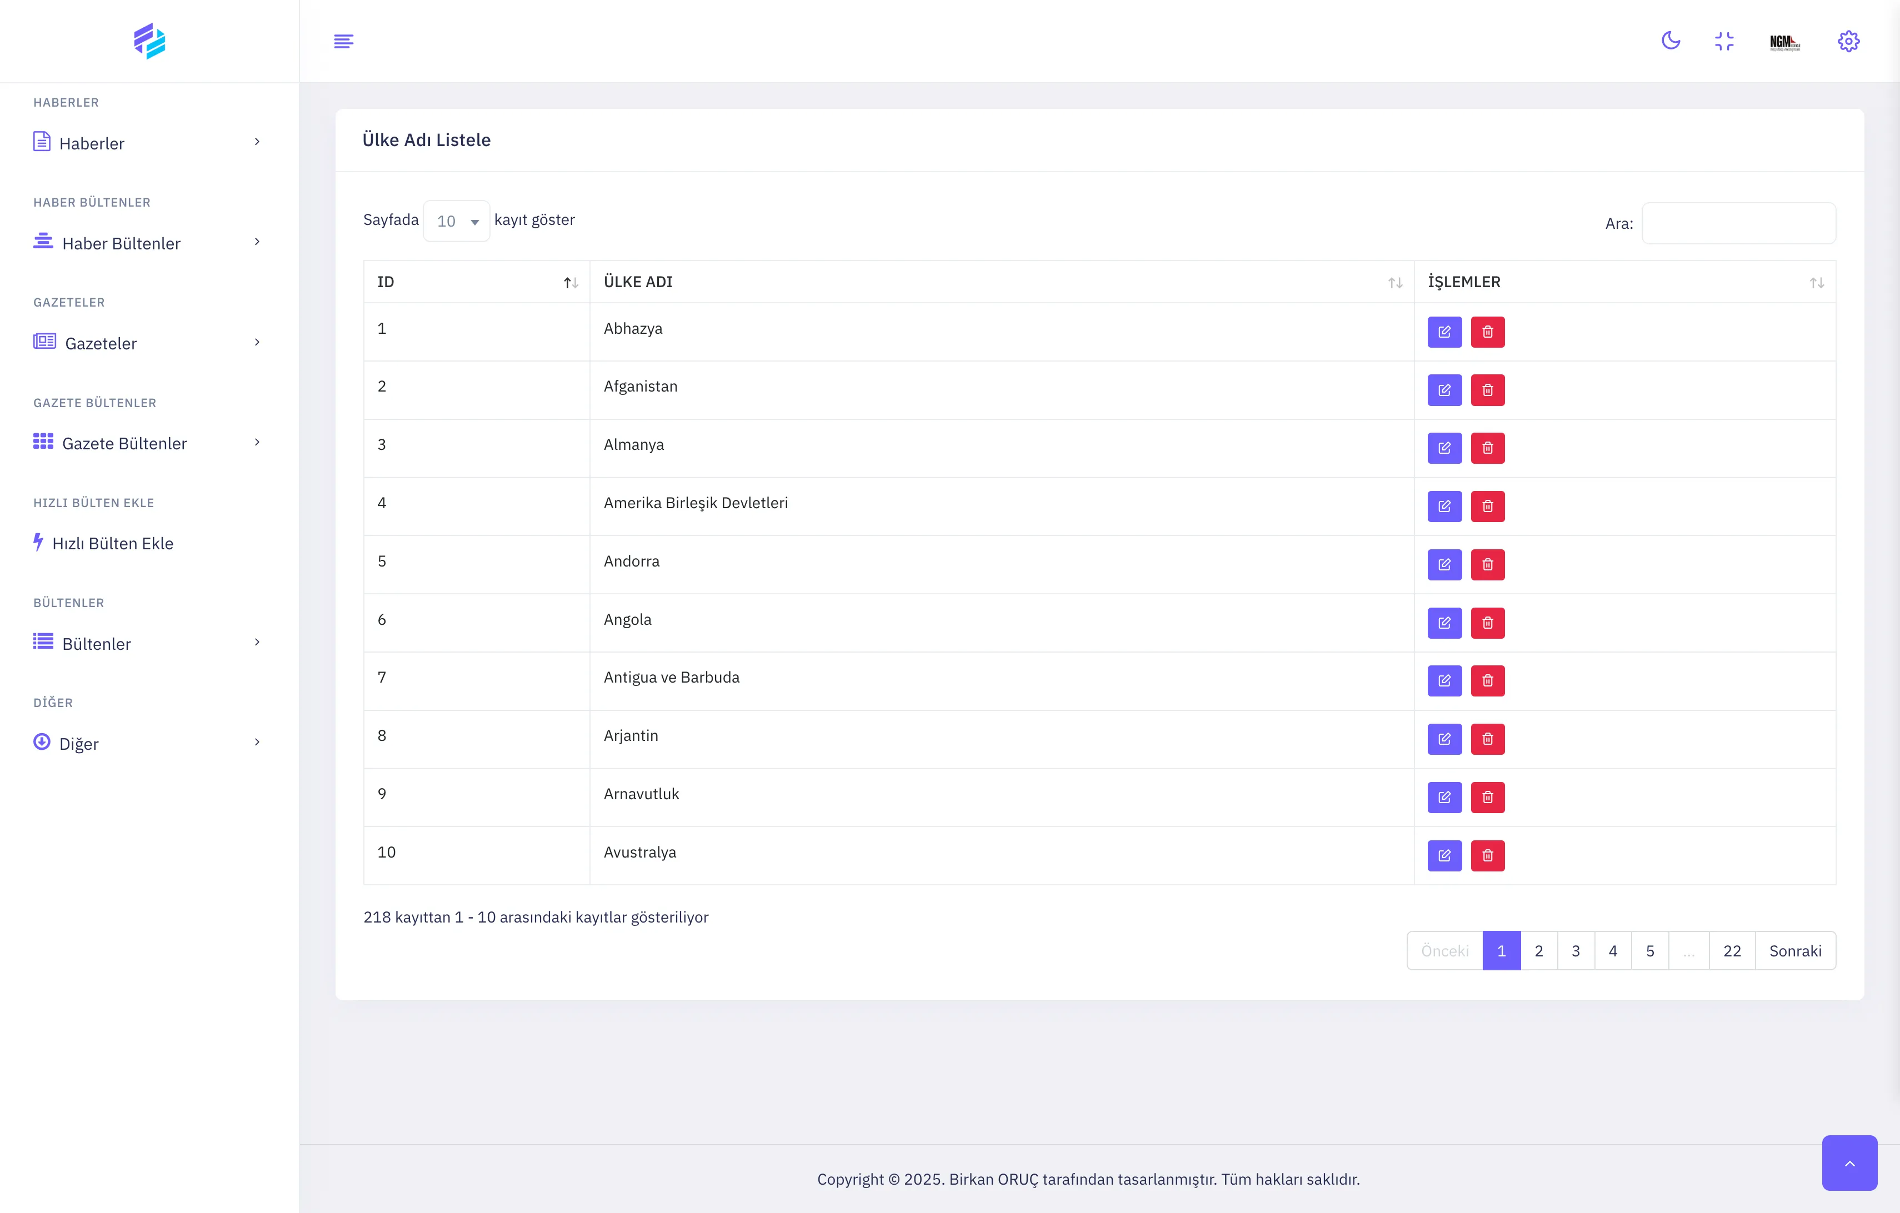Toggle dark mode moon icon
1900x1213 pixels.
1671,41
